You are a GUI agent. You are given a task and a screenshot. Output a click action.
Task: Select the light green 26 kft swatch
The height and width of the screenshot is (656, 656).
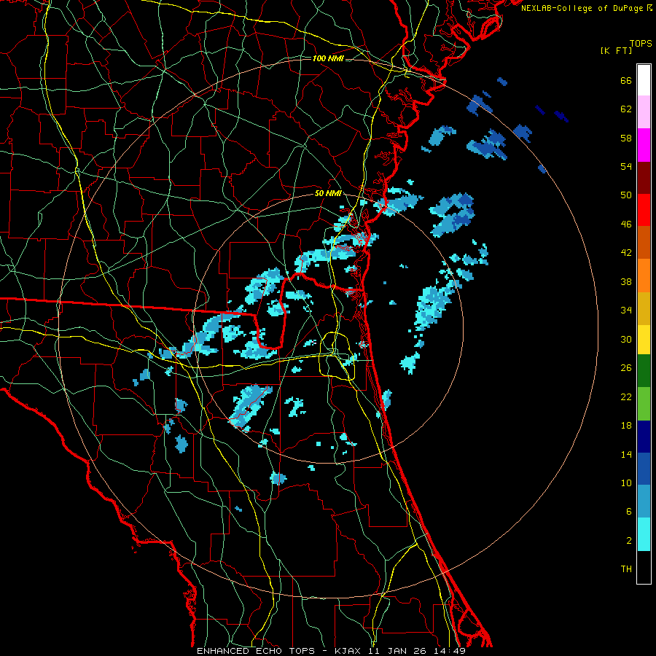pos(644,404)
